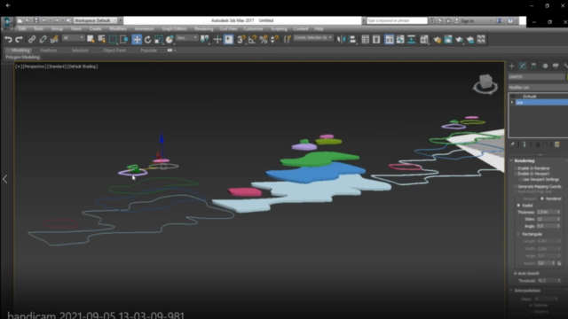Click the Polygon Modeling panel button
568x319 pixels.
22,57
